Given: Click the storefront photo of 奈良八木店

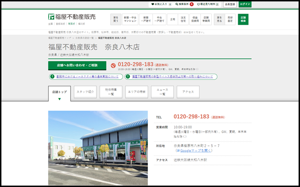Looking at the screenshot, I should tap(98, 148).
